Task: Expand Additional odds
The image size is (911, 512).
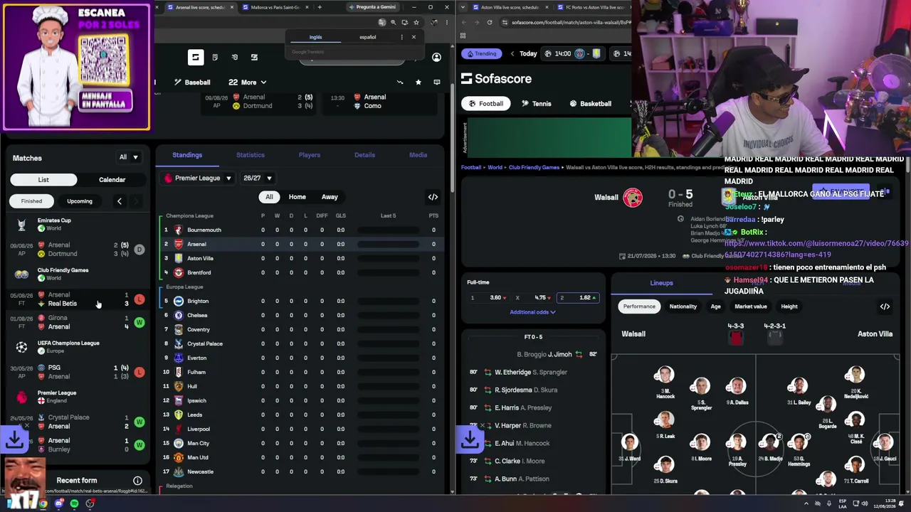Action: click(532, 312)
